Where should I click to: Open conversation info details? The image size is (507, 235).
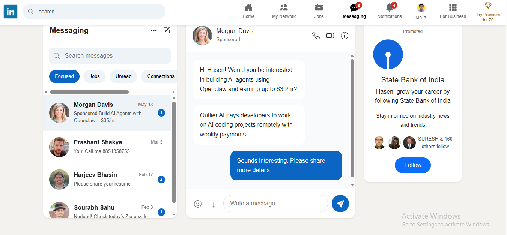point(345,36)
